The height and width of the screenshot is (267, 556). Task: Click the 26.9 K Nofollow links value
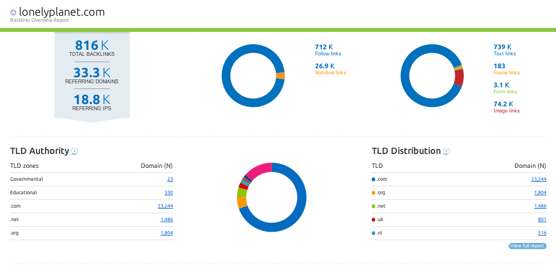tap(325, 66)
